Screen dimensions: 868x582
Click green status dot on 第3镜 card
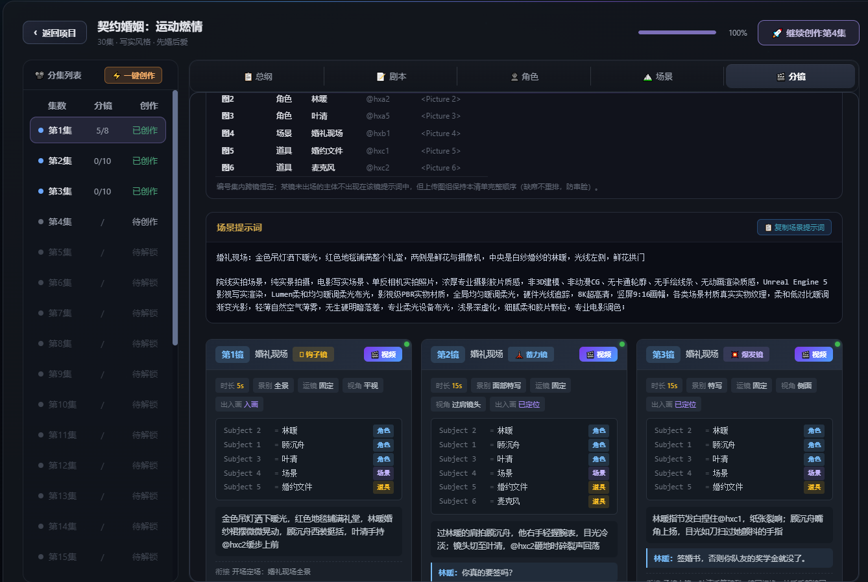pos(838,344)
